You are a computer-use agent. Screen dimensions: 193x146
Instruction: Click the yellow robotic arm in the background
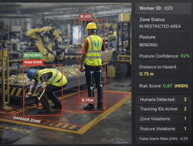pos(44,36)
